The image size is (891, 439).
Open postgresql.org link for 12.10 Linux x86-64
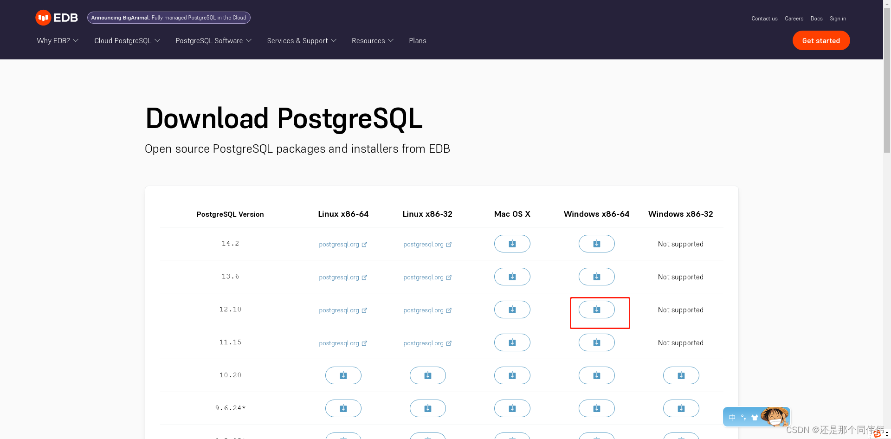click(x=343, y=310)
